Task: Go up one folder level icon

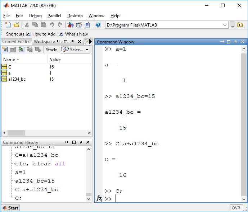Action: pyautogui.click(x=240, y=25)
